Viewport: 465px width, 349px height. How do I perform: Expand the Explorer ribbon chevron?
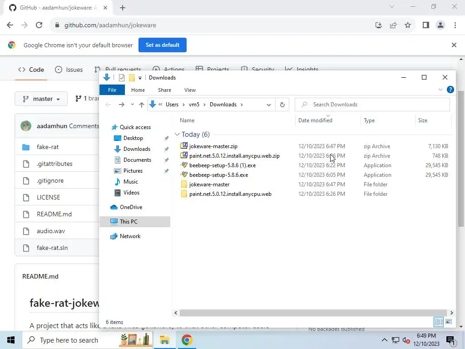440,90
